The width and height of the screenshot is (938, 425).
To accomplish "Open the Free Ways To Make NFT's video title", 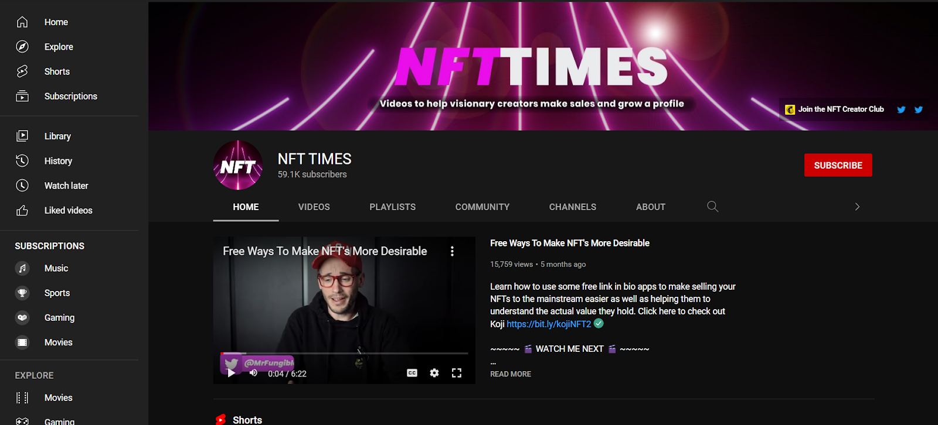I will [569, 243].
